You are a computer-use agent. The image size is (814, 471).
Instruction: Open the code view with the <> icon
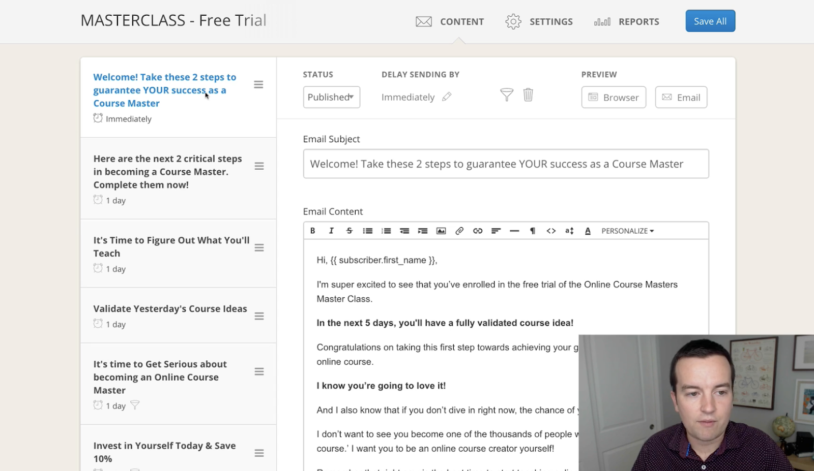tap(551, 231)
